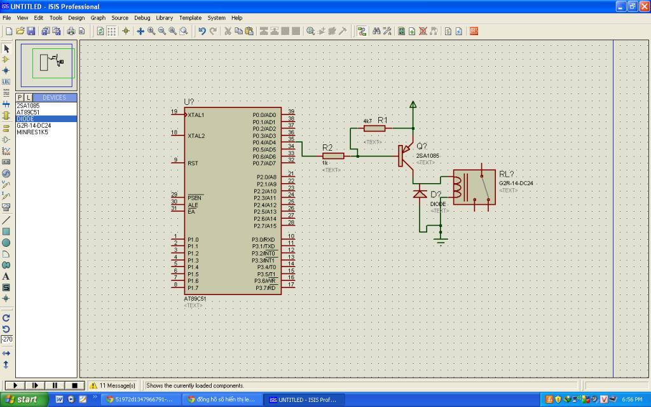651x407 pixels.
Task: Click the Zoom In magnifier icon
Action: click(151, 31)
